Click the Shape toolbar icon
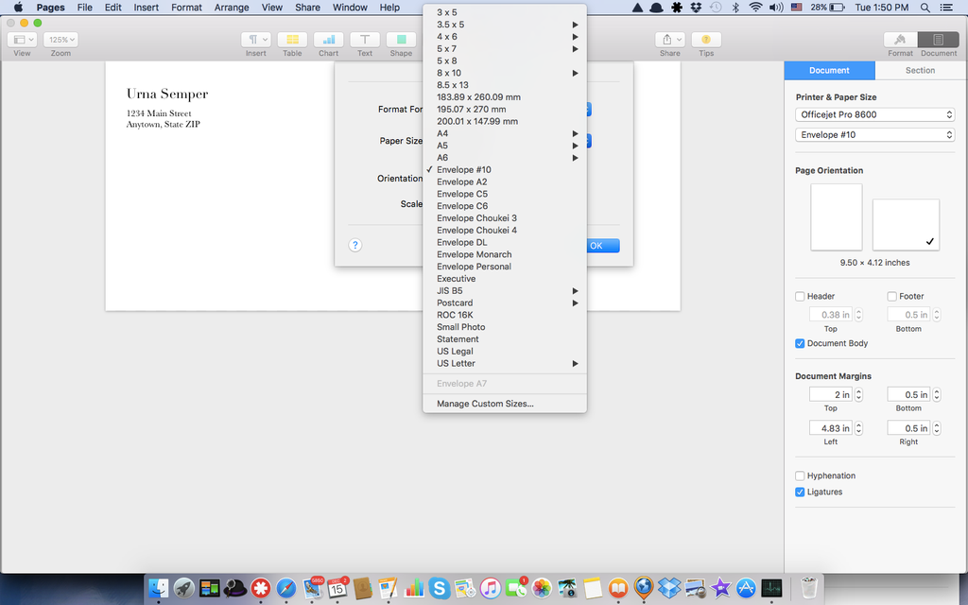This screenshot has width=968, height=605. point(401,40)
